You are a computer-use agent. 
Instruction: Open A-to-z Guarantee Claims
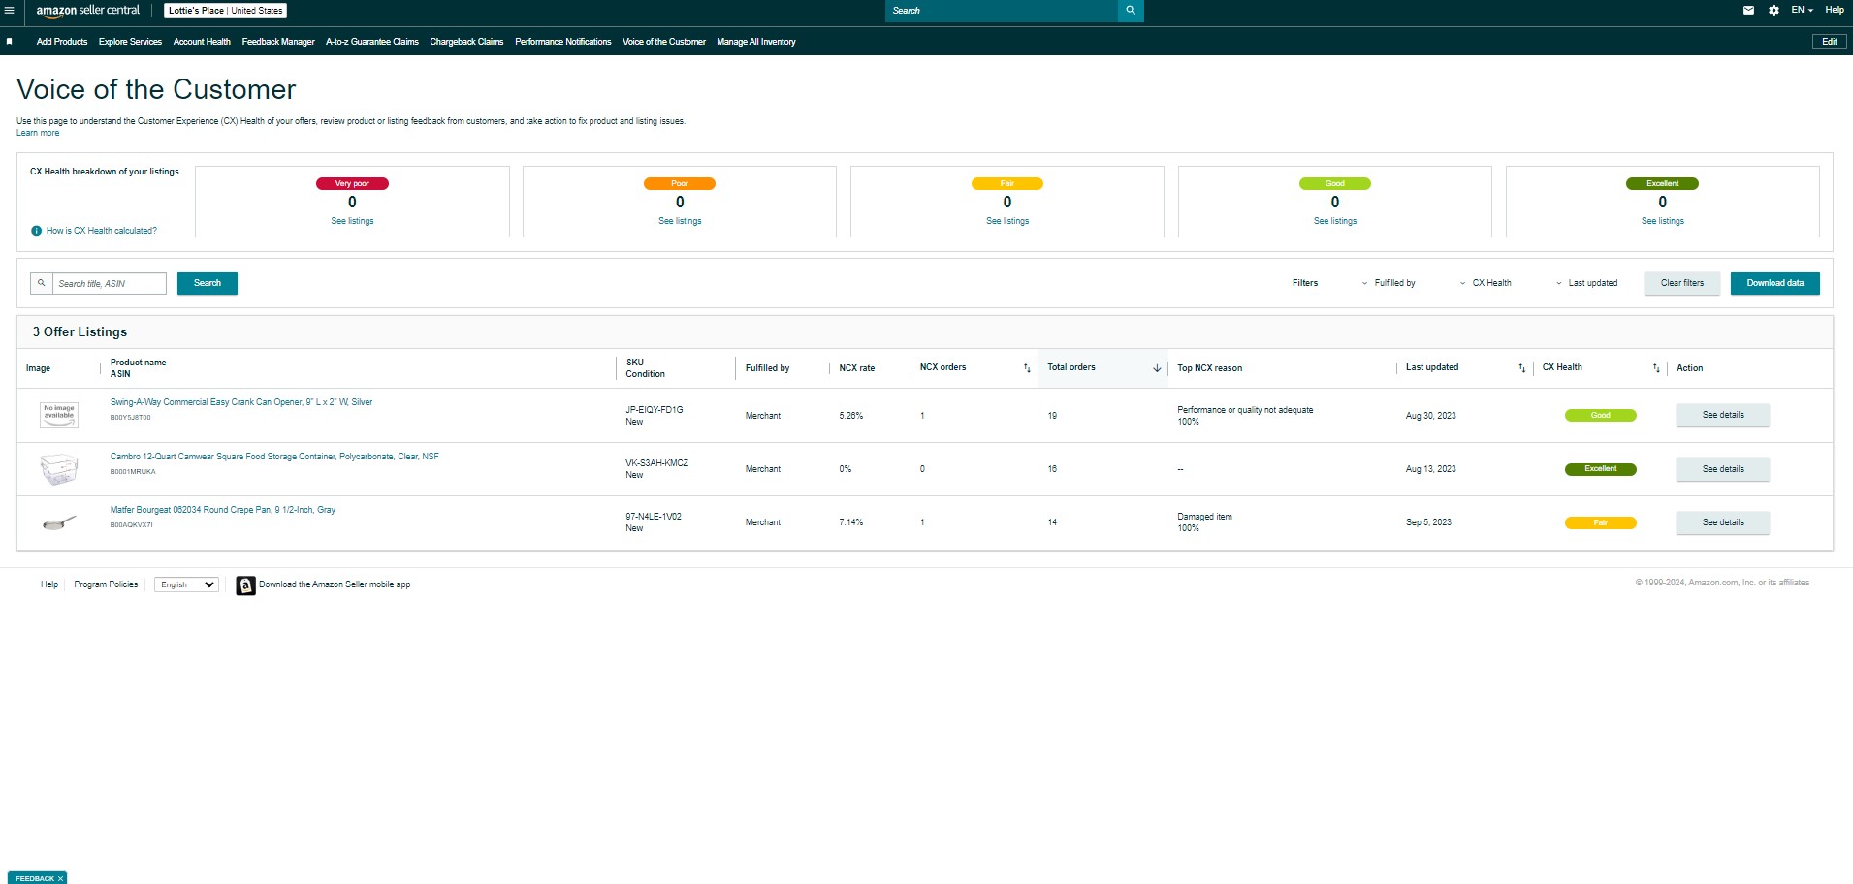pos(372,42)
